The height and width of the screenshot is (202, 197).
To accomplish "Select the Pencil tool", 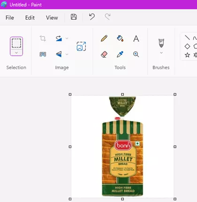I will 104,38.
